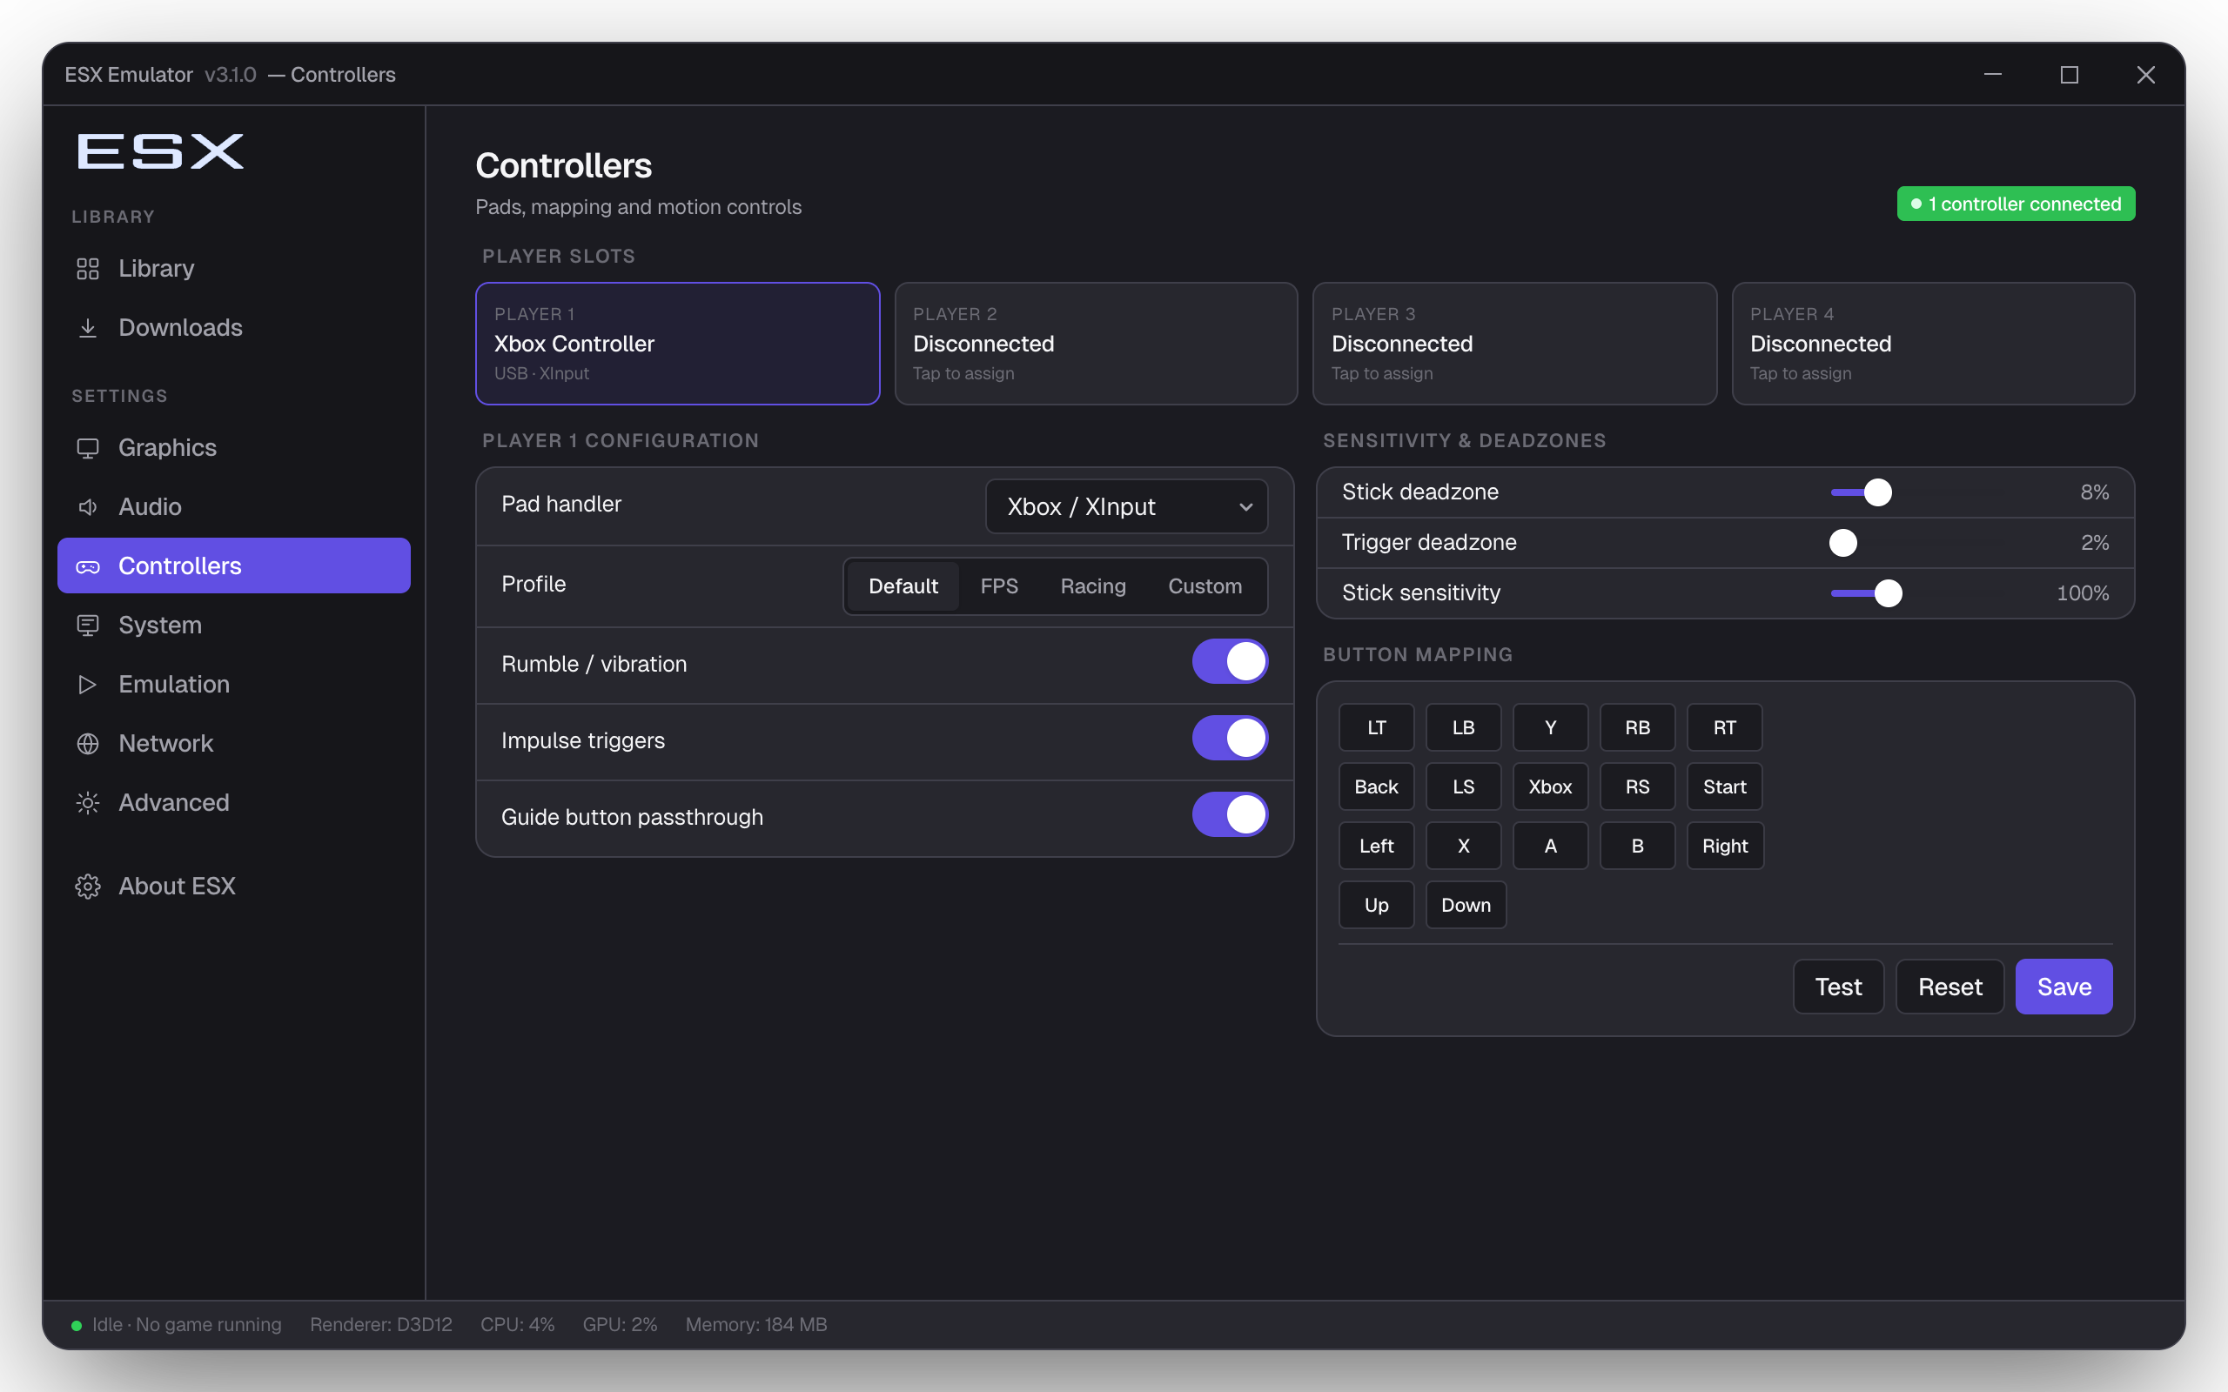Screen dimensions: 2228x1392
Task: Disable Rumble / vibration toggle
Action: tap(1229, 662)
